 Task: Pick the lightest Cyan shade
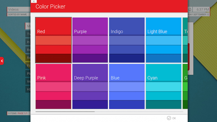pyautogui.click(x=164, y=87)
